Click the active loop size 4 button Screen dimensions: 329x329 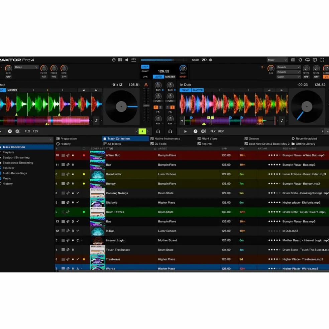[x=142, y=131]
